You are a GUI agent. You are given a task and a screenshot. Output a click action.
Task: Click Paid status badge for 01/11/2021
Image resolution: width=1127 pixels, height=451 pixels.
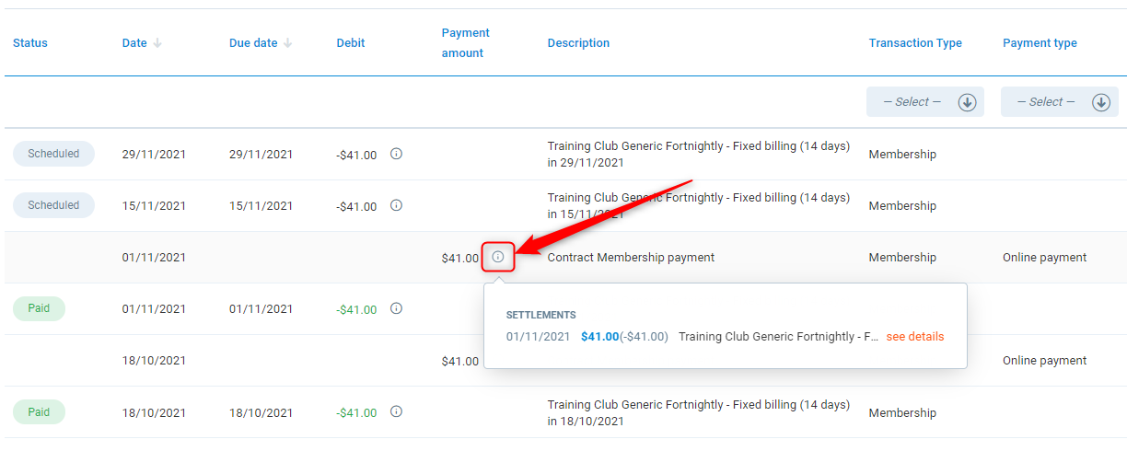[x=39, y=308]
